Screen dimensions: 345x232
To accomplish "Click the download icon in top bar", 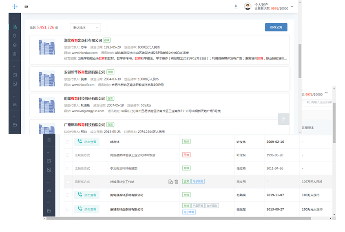I will [236, 7].
